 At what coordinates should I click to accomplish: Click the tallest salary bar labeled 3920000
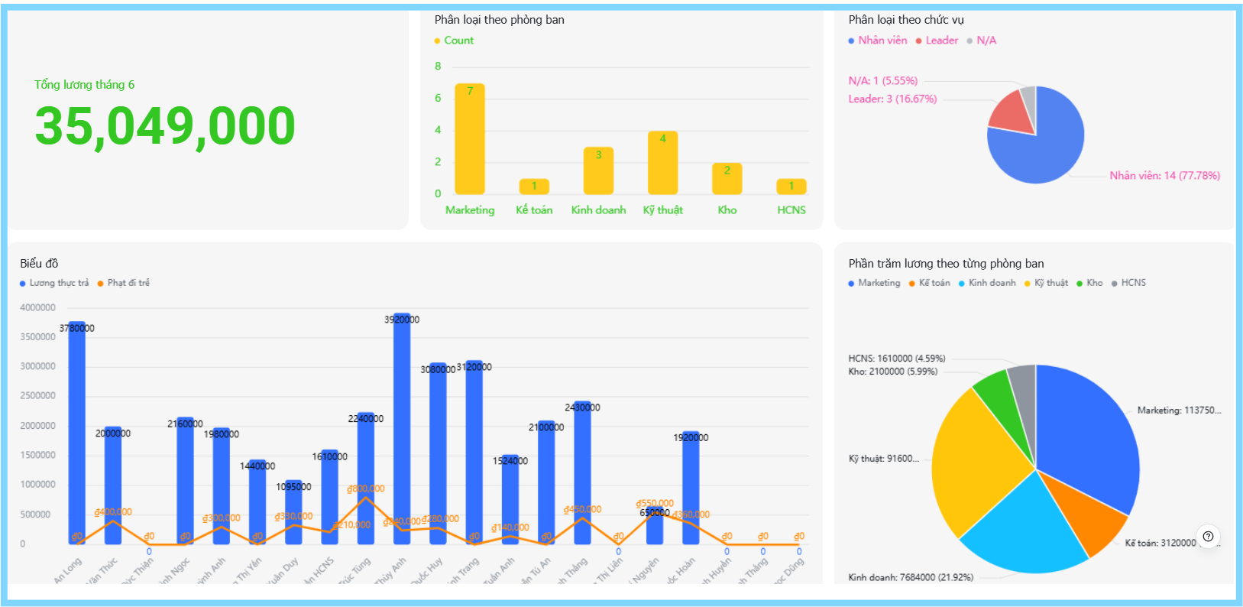402,429
